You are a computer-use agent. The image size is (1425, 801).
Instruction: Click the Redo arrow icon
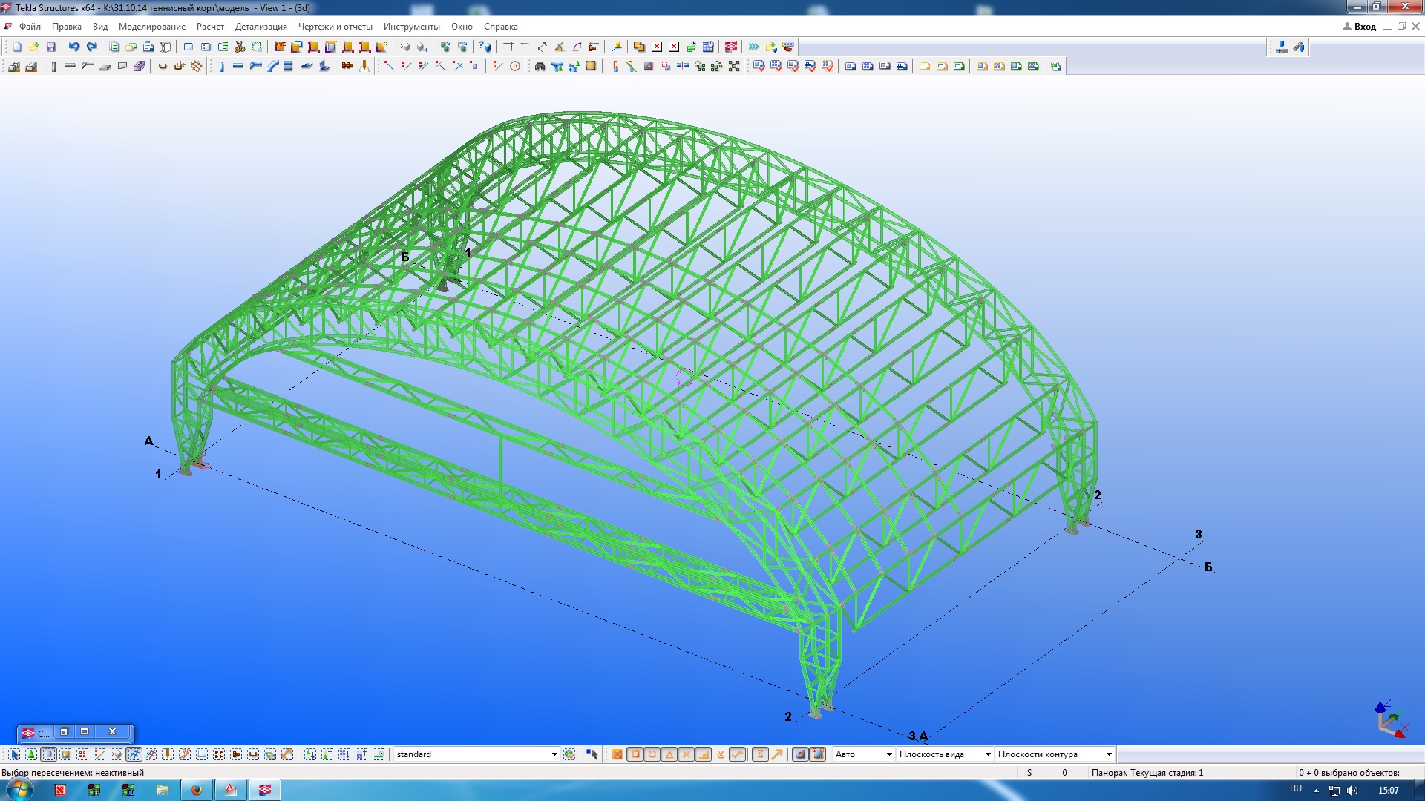[x=92, y=47]
